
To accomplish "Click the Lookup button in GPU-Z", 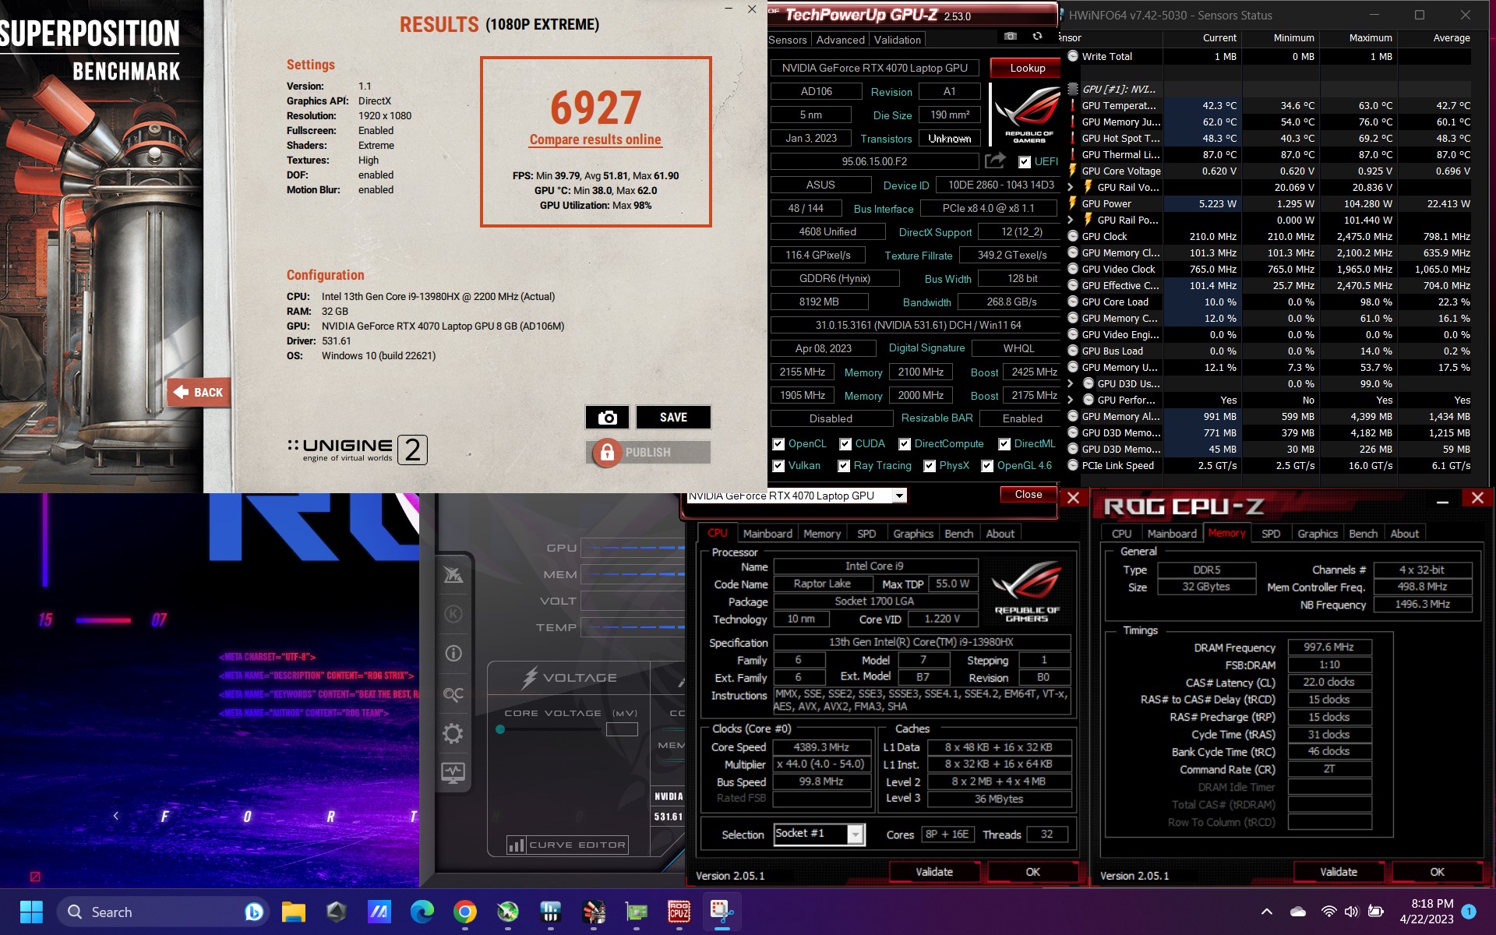I will click(x=1027, y=69).
